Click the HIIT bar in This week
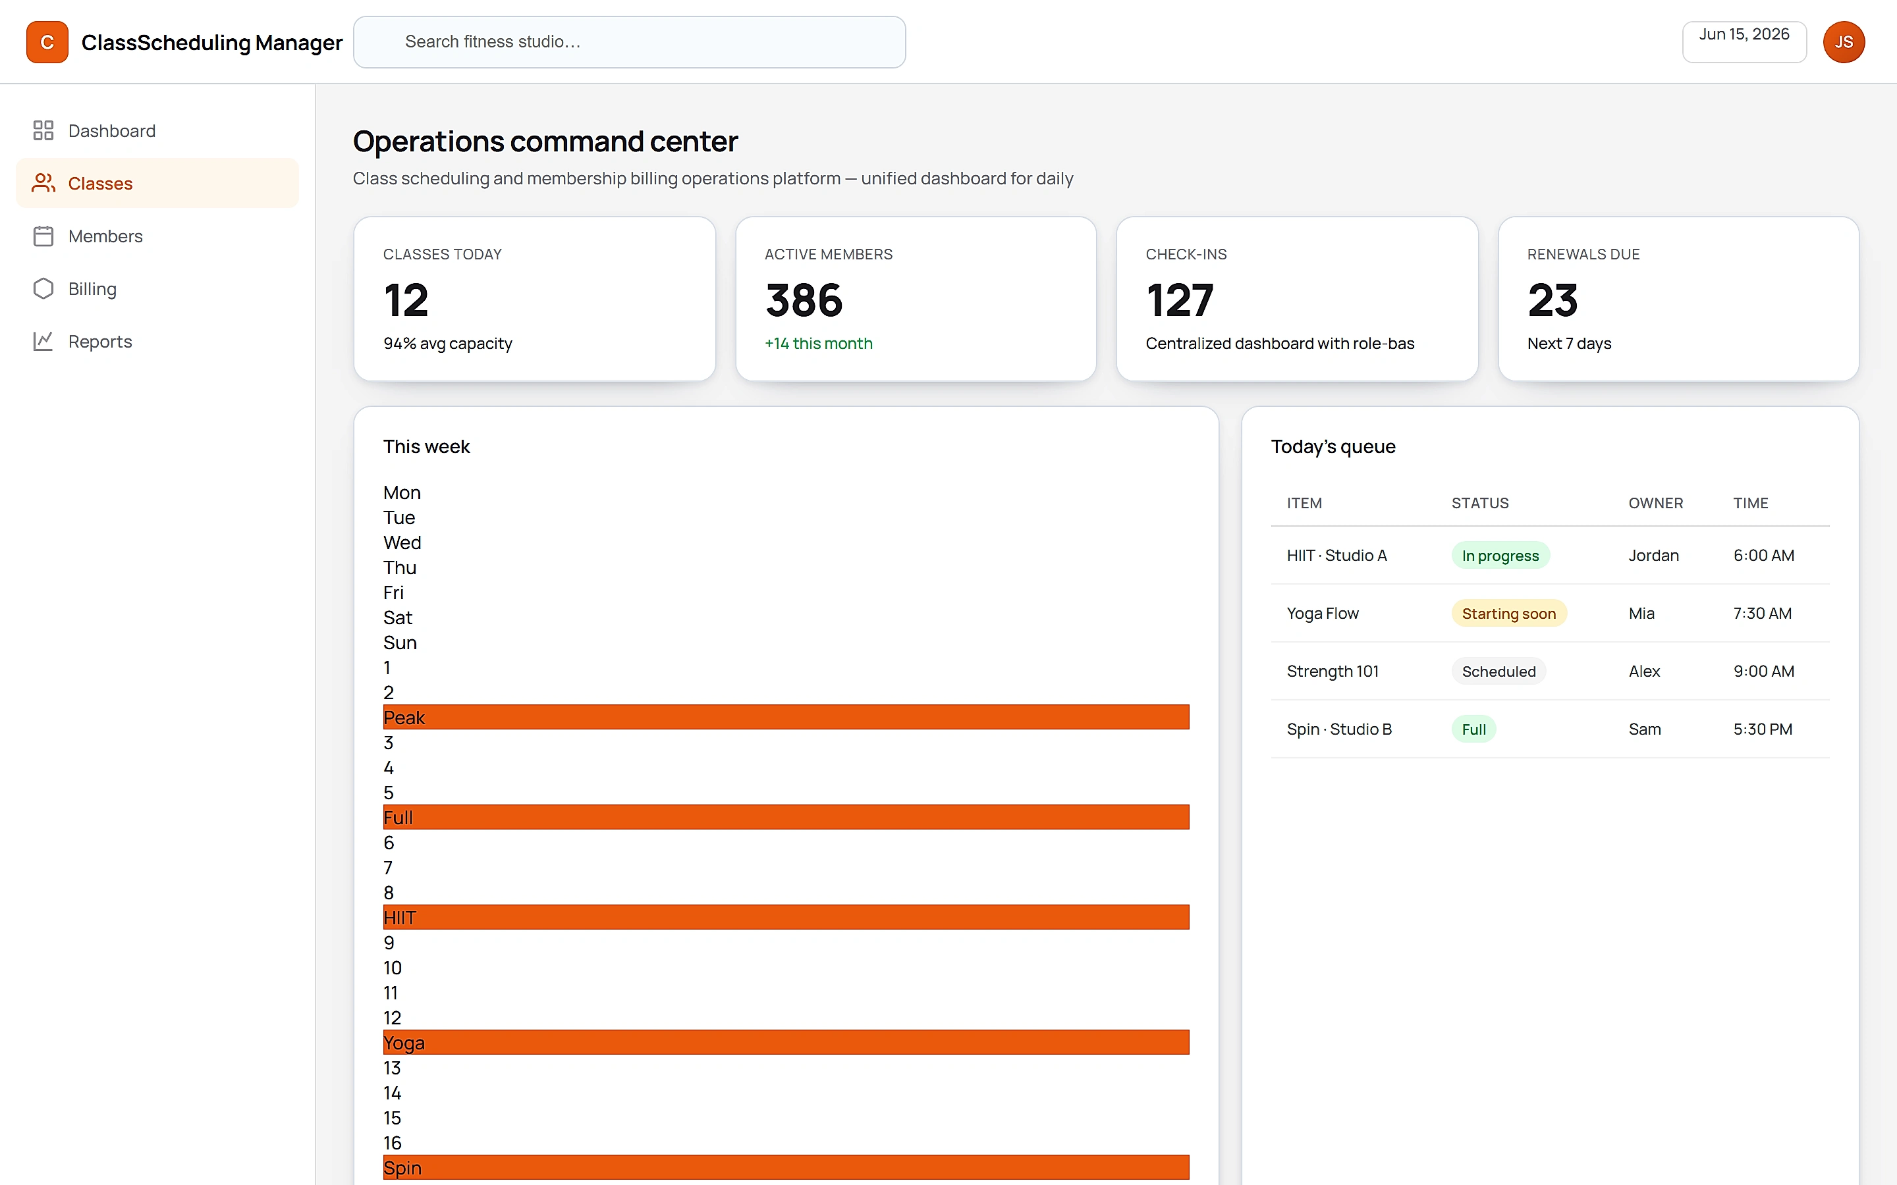This screenshot has height=1185, width=1897. (x=786, y=917)
